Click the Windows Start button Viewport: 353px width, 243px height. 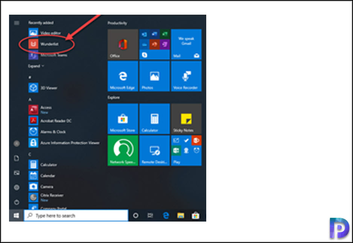tap(16, 216)
